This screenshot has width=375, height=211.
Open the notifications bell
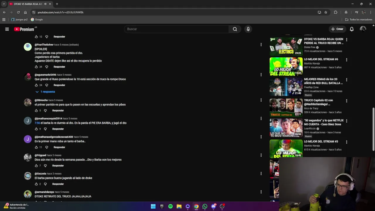(352, 29)
